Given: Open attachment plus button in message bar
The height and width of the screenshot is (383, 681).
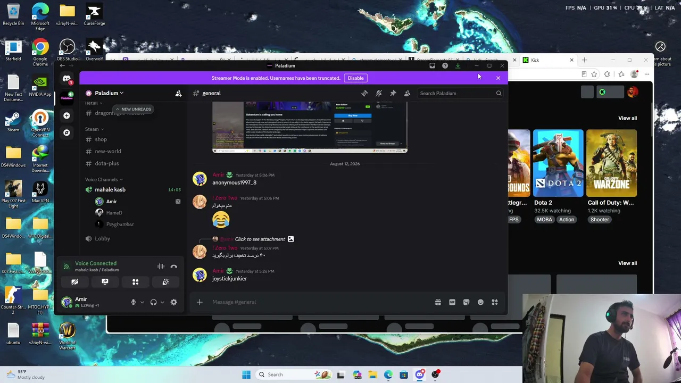Looking at the screenshot, I should 200,302.
